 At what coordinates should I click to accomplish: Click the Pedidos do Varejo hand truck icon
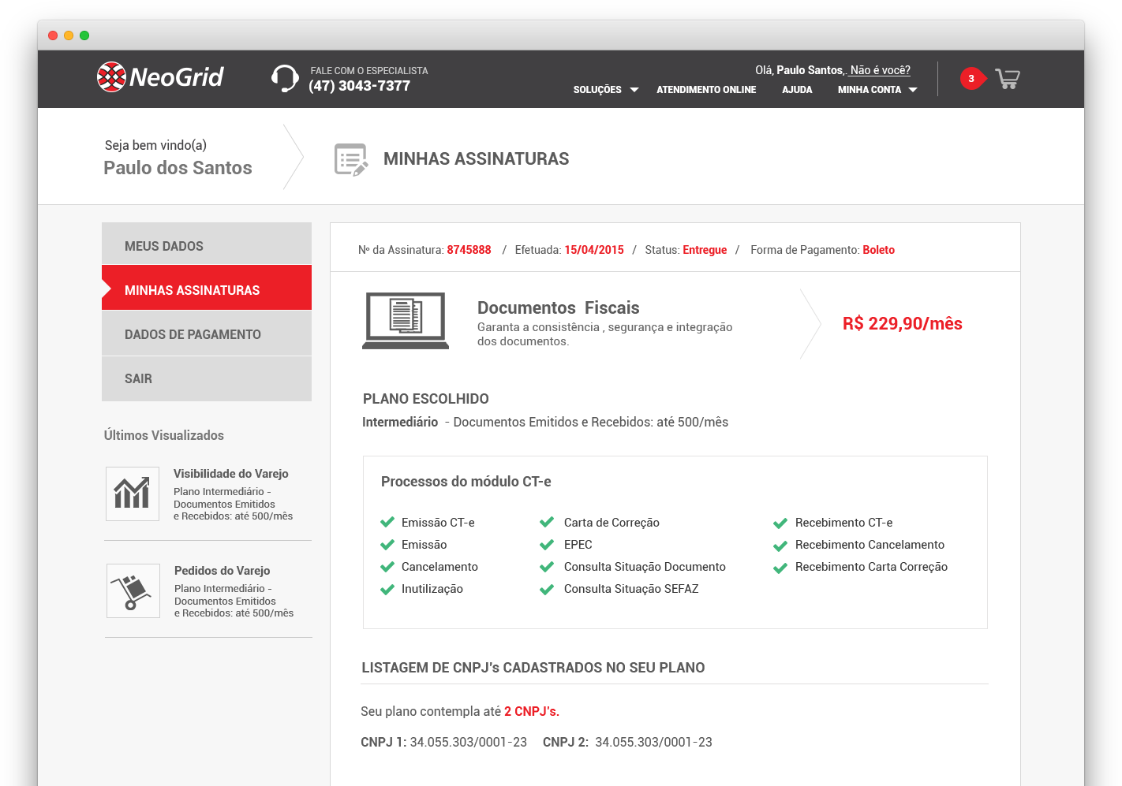[133, 590]
